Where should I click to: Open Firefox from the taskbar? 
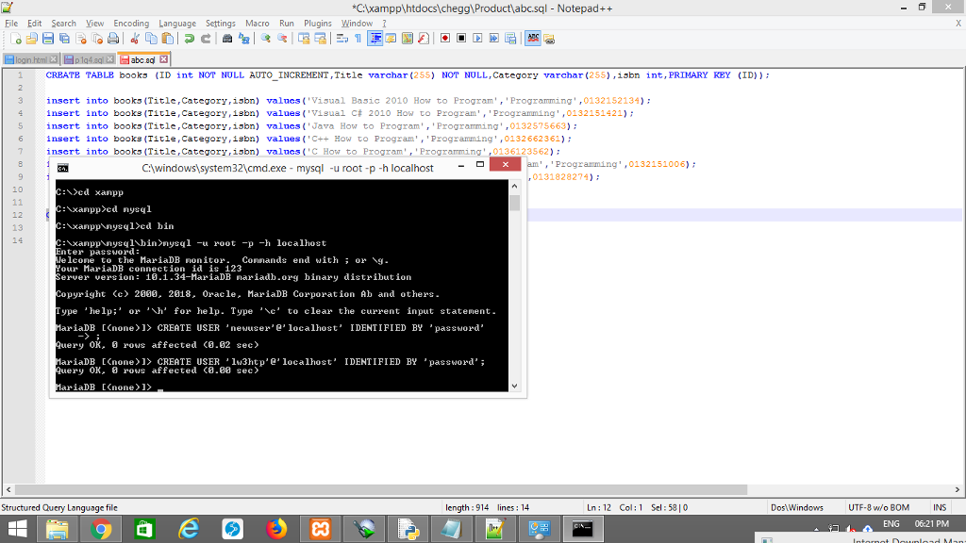pos(276,530)
